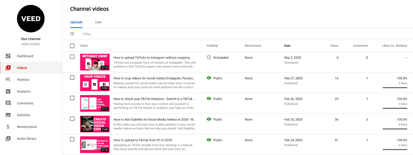The image size is (413, 155).
Task: Click the 'Channel videos' page heading
Action: [x=89, y=9]
